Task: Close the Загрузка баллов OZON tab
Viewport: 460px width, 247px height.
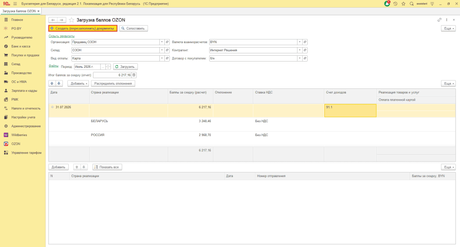Action: coord(39,11)
